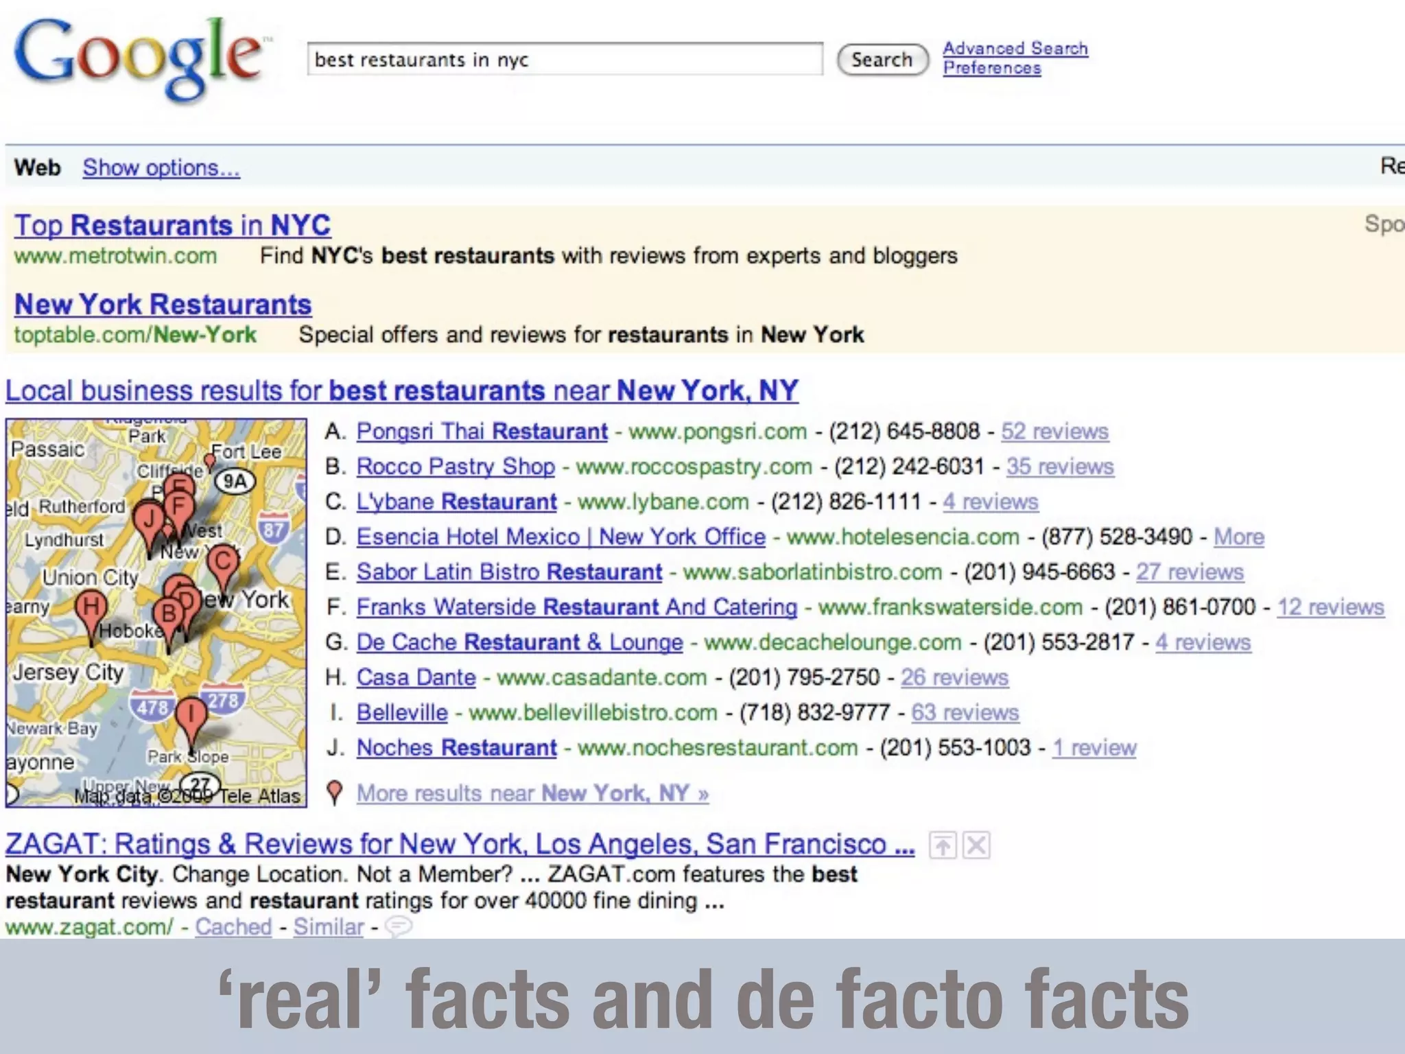Click the www.zagat.com/ URL text
The width and height of the screenshot is (1405, 1054).
(89, 926)
